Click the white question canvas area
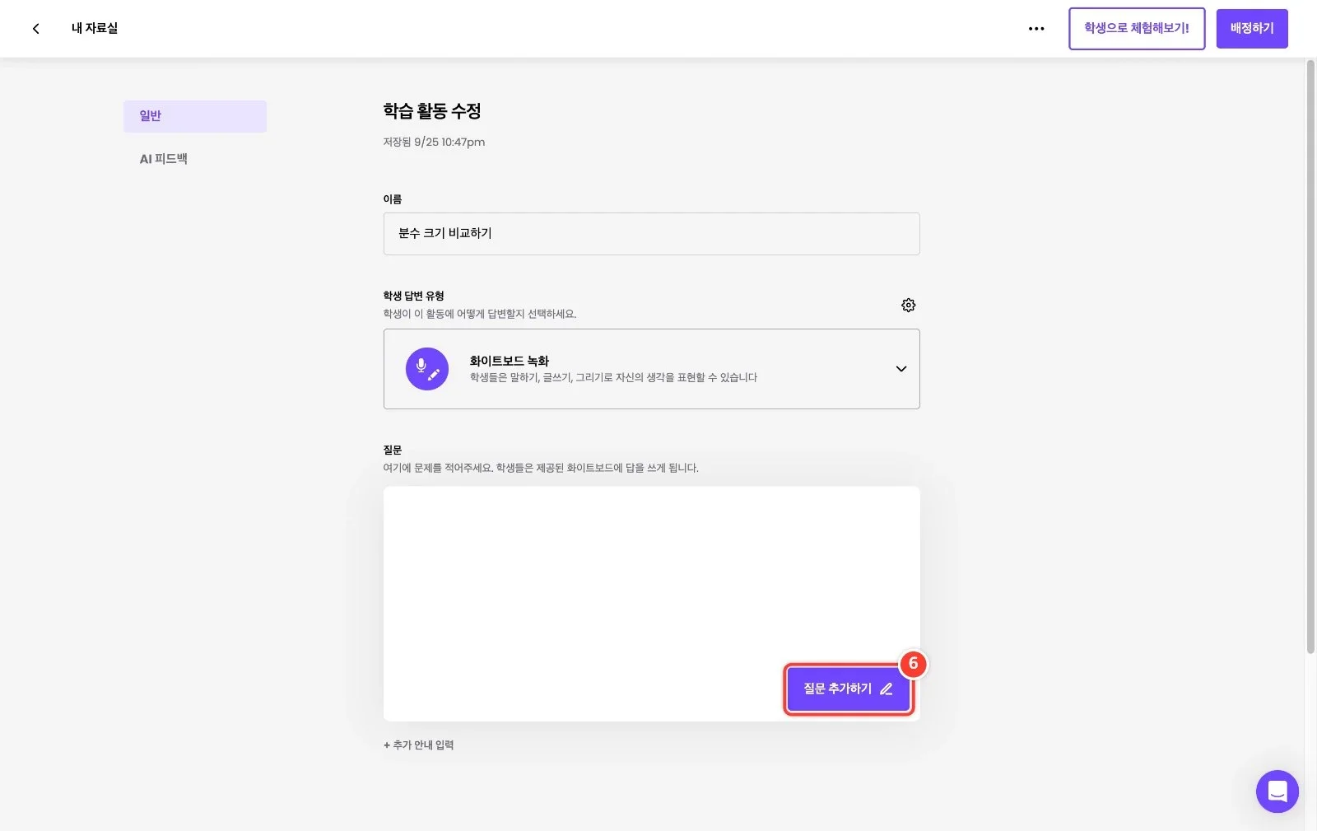 tap(651, 604)
